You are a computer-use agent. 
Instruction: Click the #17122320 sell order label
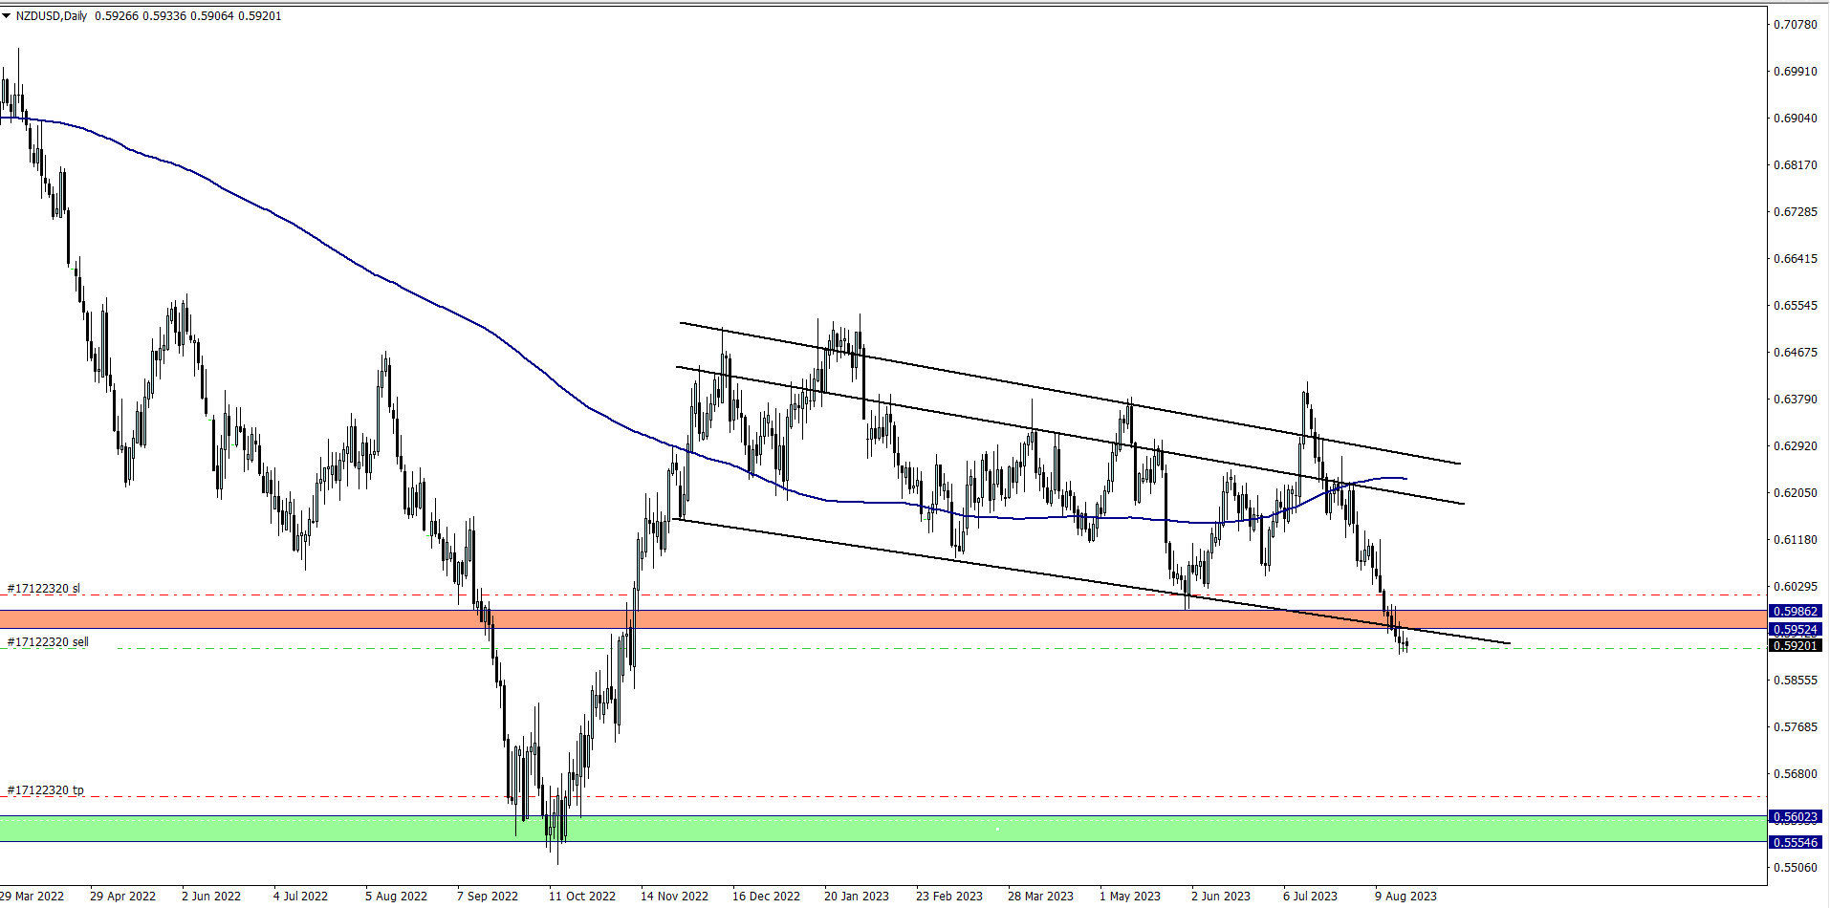coord(48,641)
